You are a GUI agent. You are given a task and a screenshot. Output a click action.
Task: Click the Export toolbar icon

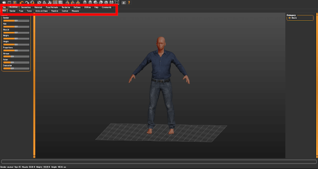click(x=15, y=2)
